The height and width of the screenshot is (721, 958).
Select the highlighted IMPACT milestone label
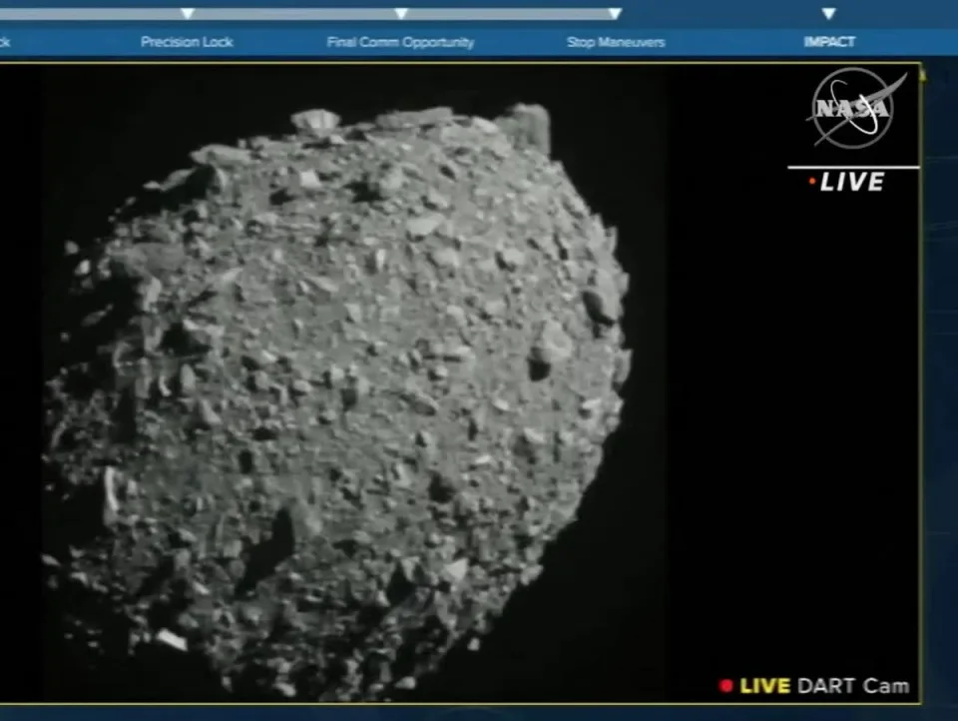[829, 42]
